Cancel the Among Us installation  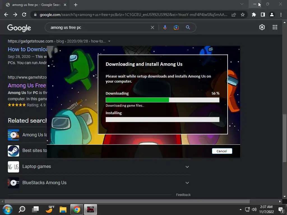click(222, 151)
